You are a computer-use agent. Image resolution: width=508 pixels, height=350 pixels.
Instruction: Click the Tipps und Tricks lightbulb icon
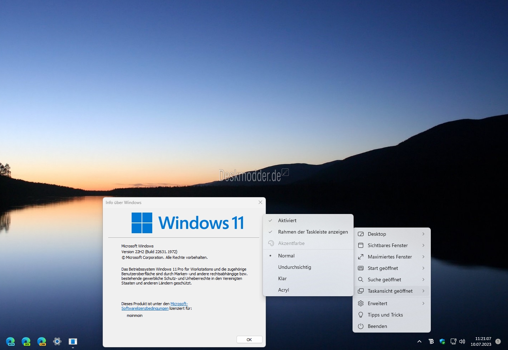pyautogui.click(x=361, y=315)
